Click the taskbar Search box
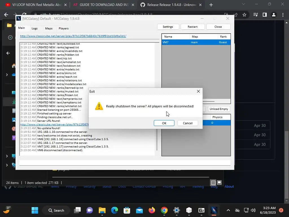289x217 pixels. (56, 210)
